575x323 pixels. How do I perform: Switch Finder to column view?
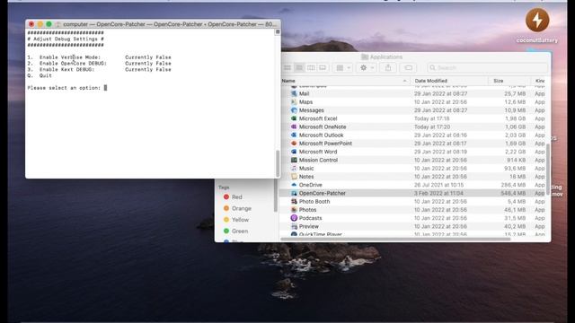[311, 68]
